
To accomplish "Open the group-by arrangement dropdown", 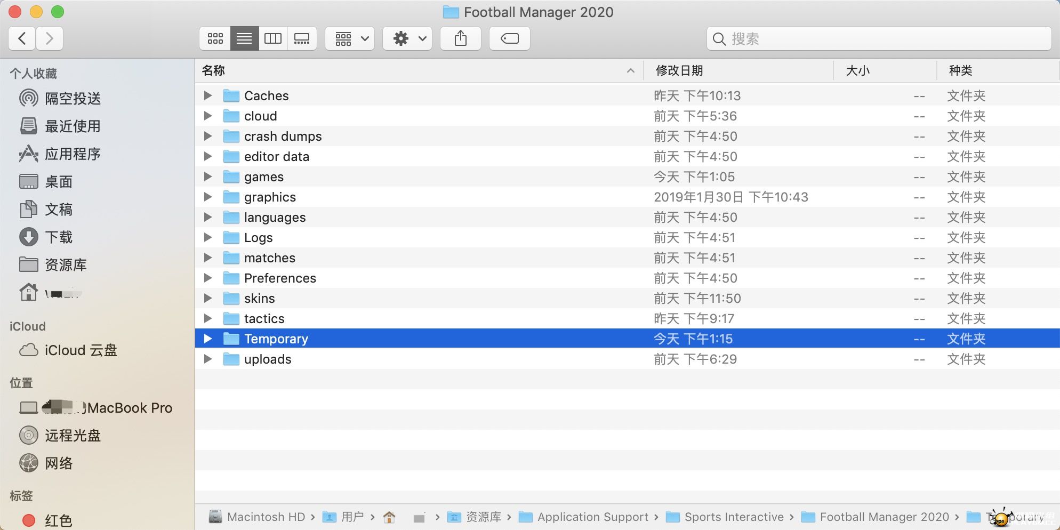I will (350, 38).
